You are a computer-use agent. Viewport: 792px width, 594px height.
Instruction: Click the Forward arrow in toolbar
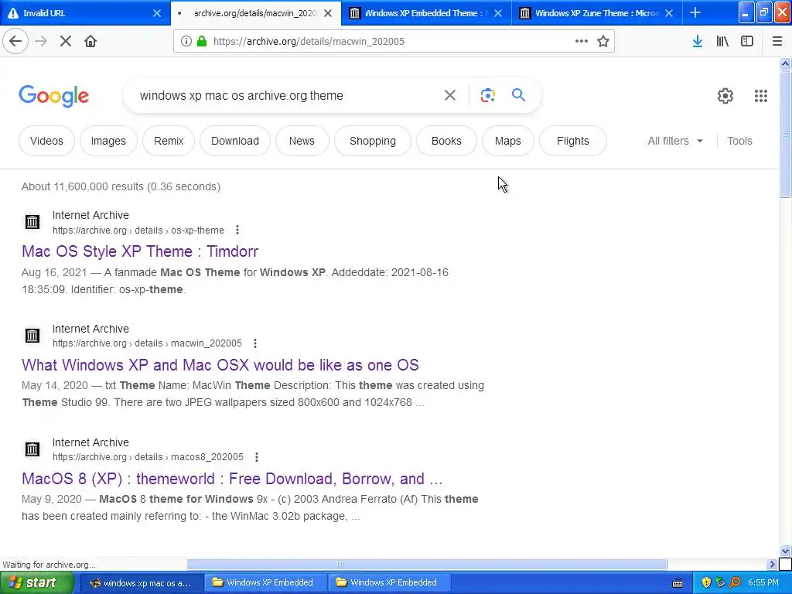41,42
